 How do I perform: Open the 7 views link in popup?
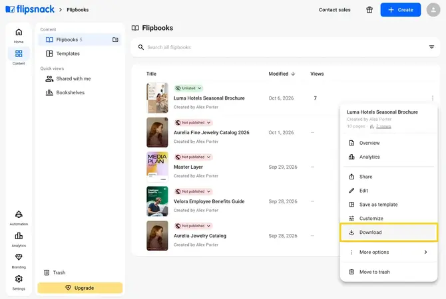[383, 126]
